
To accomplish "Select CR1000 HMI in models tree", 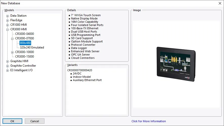I will point(18,25).
